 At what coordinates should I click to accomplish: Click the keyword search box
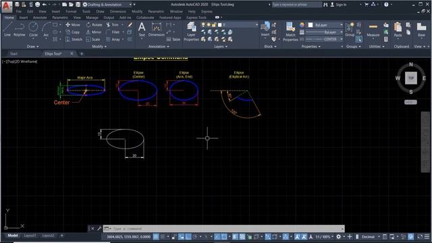pos(296,5)
